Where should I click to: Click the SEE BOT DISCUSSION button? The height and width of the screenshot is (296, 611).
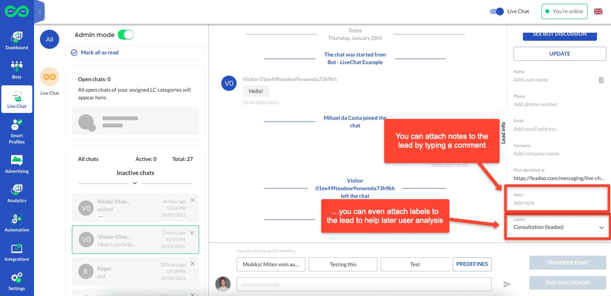coord(560,34)
